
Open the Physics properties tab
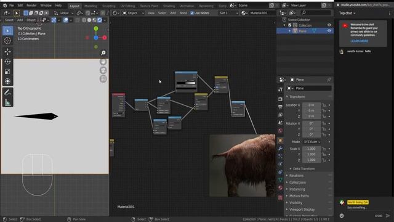tap(281, 164)
